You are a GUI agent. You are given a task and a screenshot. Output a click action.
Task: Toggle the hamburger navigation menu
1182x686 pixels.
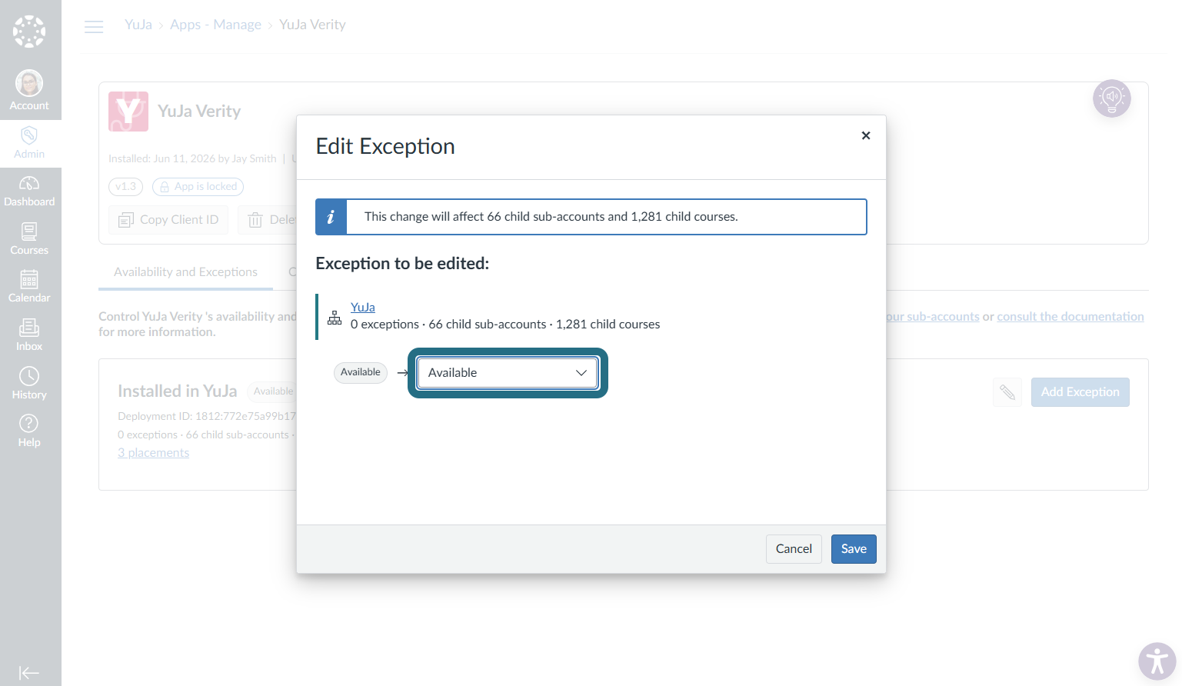tap(94, 27)
